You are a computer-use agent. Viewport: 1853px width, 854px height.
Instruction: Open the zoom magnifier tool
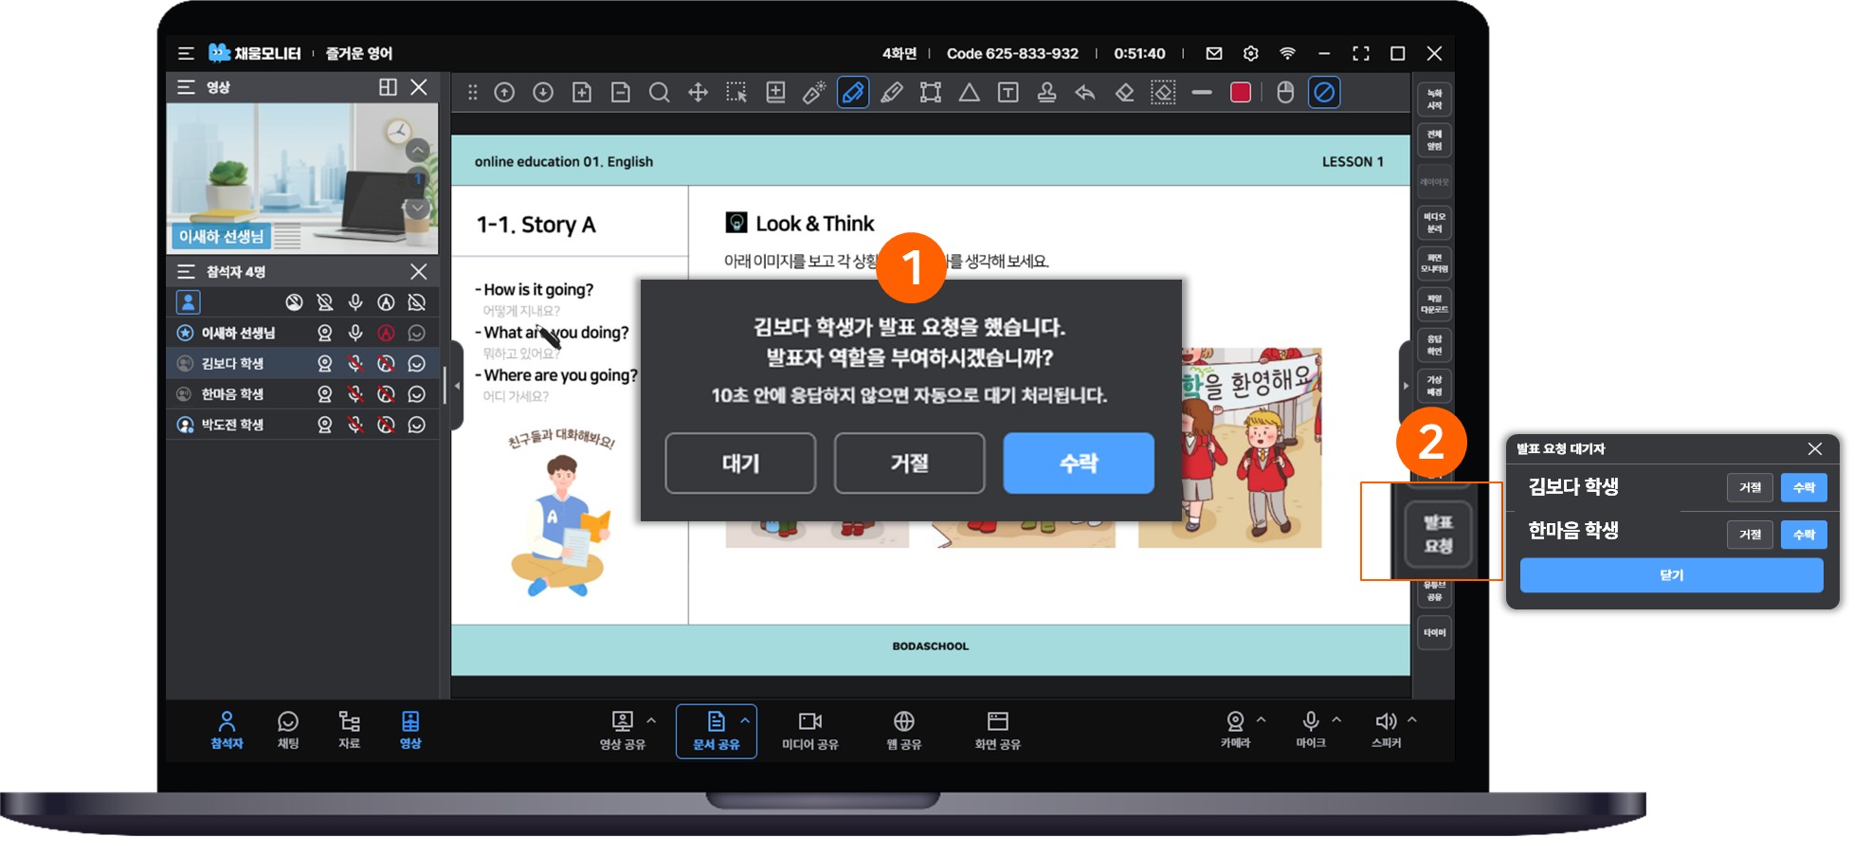point(659,93)
